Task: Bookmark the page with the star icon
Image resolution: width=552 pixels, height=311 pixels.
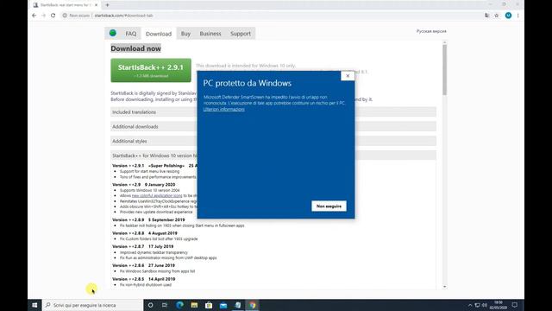Action: coord(497,16)
